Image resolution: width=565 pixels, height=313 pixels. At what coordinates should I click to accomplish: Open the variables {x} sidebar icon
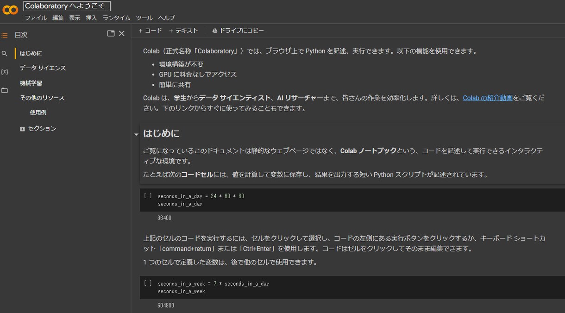5,72
